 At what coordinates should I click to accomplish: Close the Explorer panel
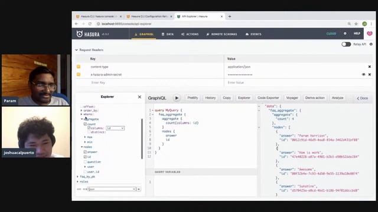(x=139, y=97)
